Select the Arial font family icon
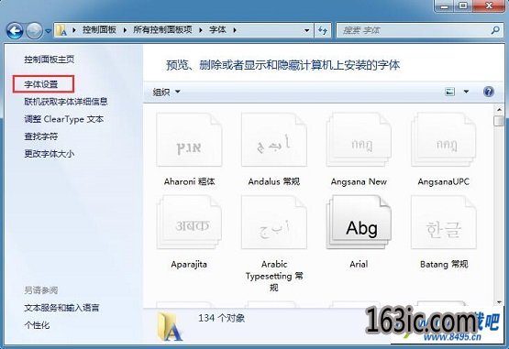 (x=359, y=223)
